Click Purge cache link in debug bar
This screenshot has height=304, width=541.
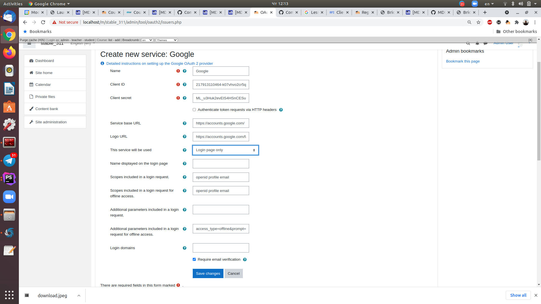pyautogui.click(x=28, y=40)
